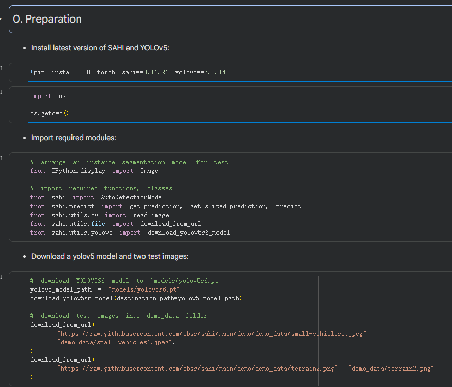
Task: Click the line importing AutoDetectionModel
Action: [x=97, y=197]
